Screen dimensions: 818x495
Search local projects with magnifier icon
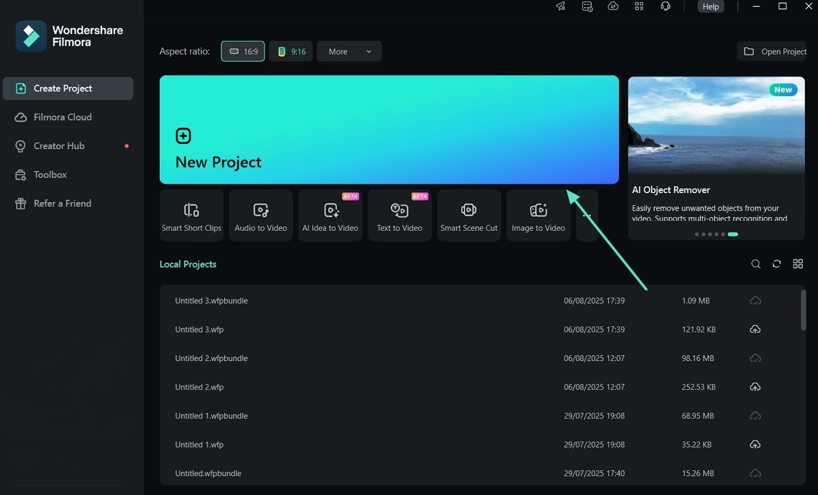[756, 264]
